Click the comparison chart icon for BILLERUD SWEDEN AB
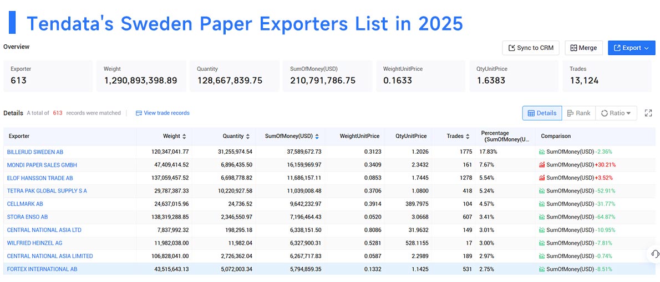The height and width of the screenshot is (282, 660). point(542,152)
